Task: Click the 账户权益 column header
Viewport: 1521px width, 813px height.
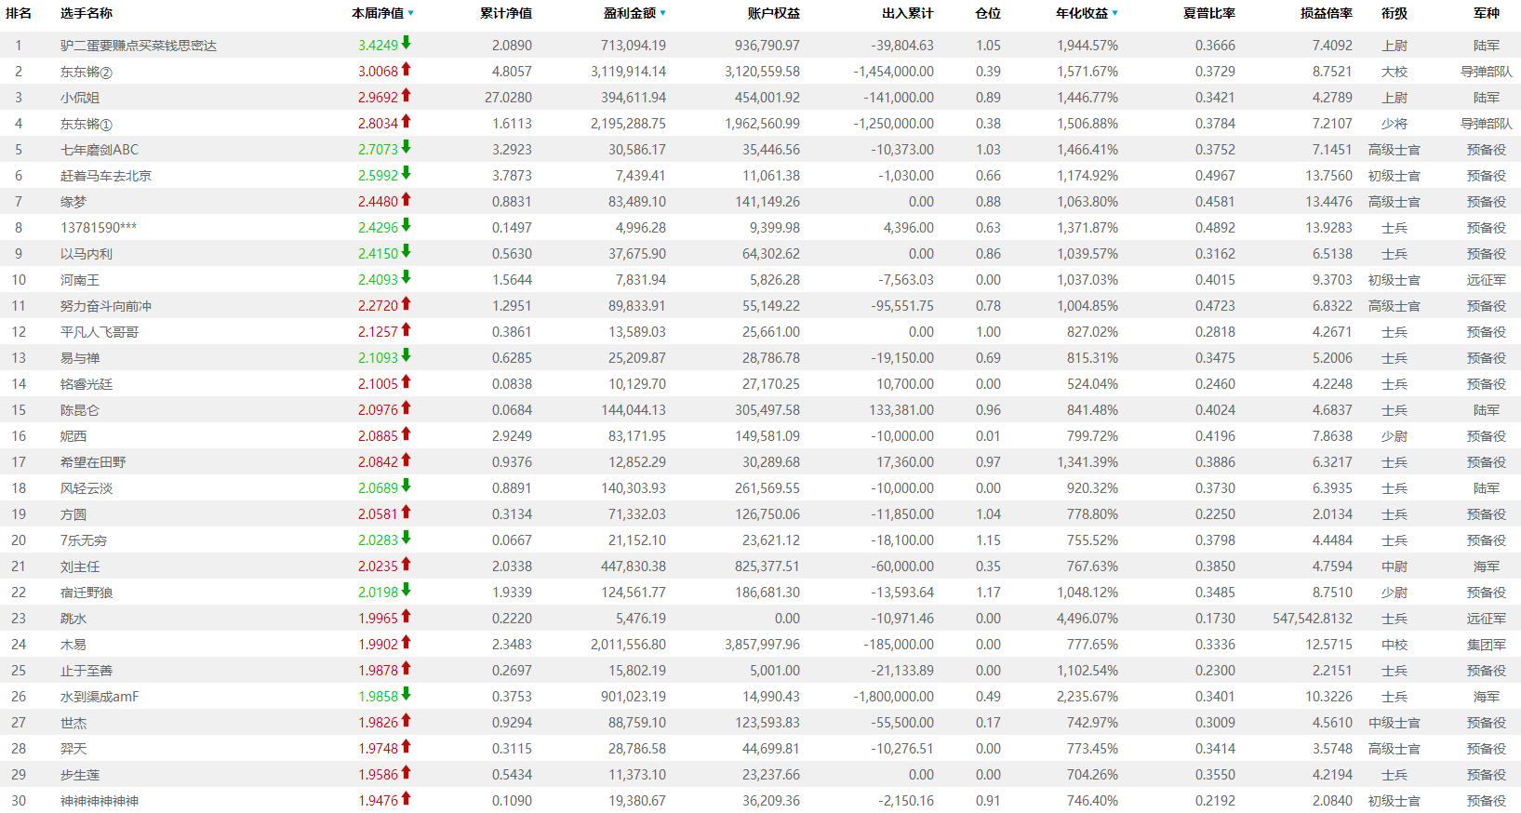Action: [774, 13]
